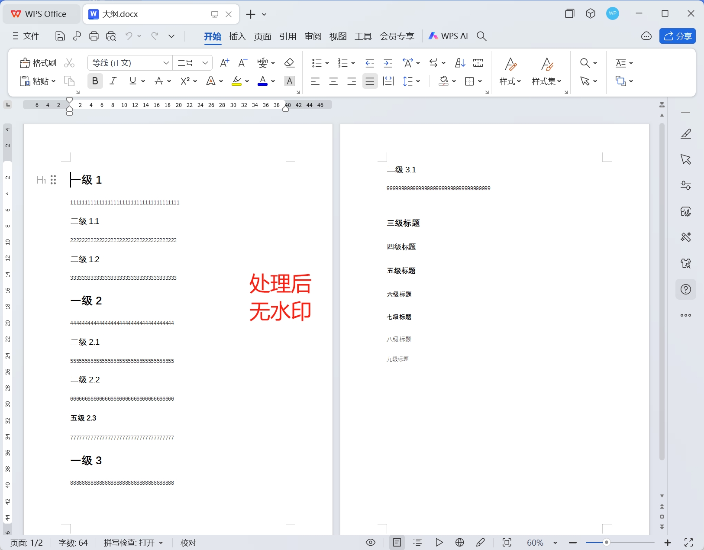The height and width of the screenshot is (550, 704).
Task: Switch to the 插入 ribbon tab
Action: [x=237, y=36]
